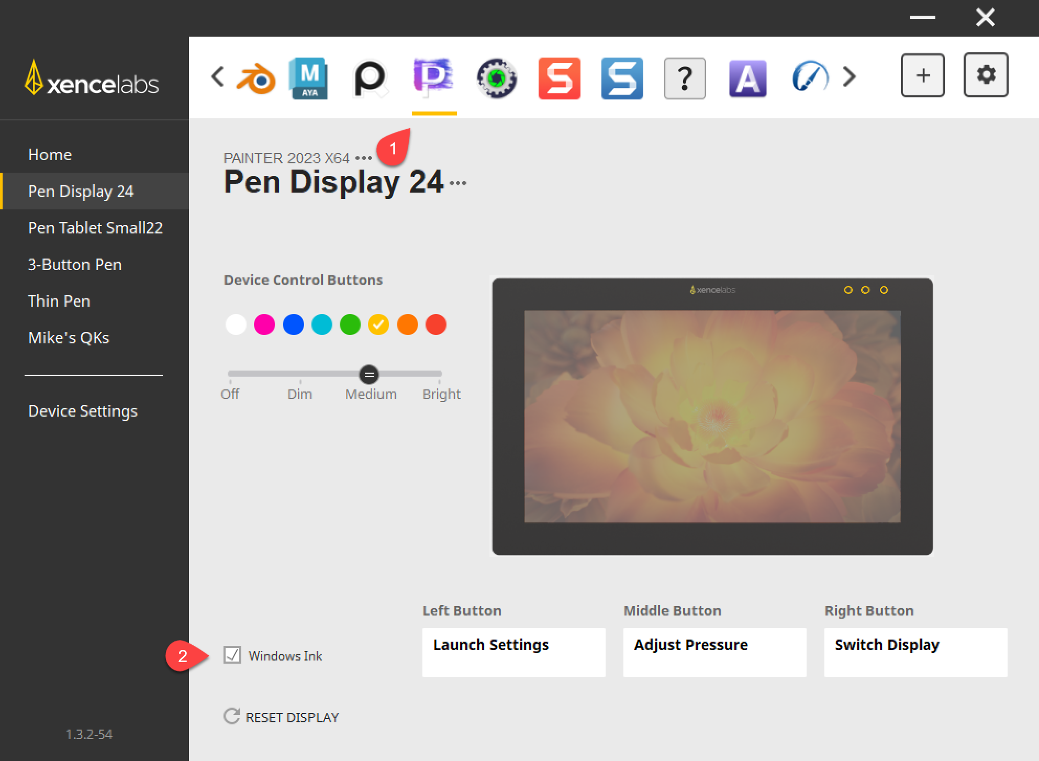Select the blue 'S' application icon
This screenshot has width=1039, height=761.
[x=622, y=79]
